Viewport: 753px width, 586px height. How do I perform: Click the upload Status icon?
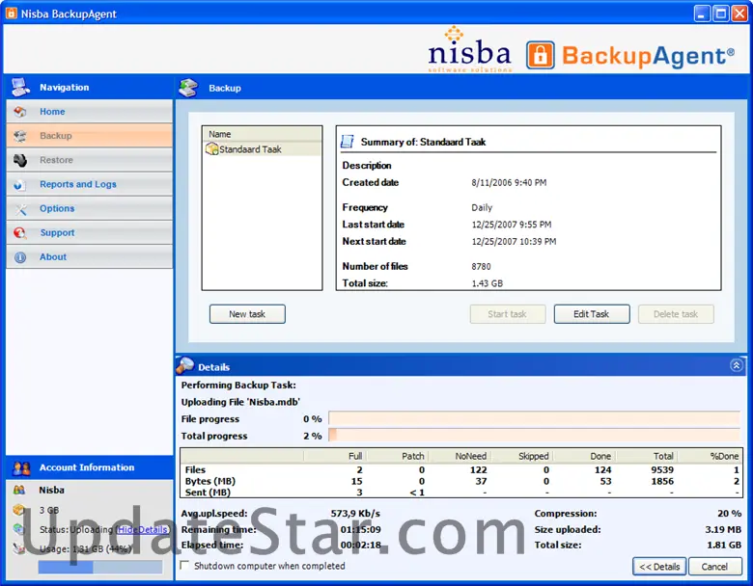point(18,529)
